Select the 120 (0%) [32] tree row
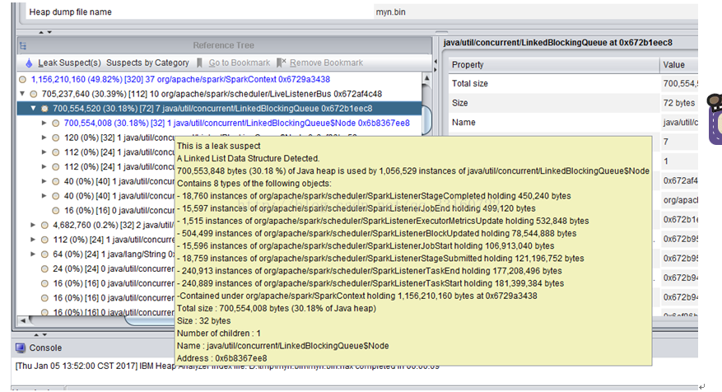 [x=119, y=138]
